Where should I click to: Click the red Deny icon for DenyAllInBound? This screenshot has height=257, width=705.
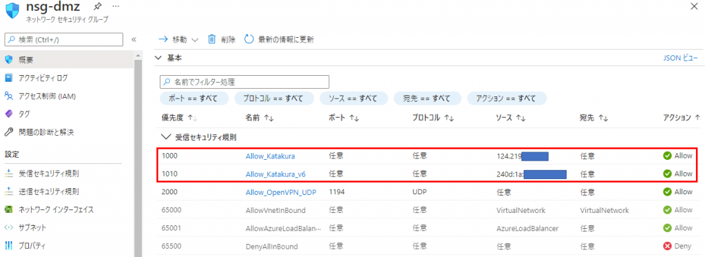[667, 246]
